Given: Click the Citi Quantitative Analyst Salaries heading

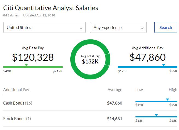Looking at the screenshot, I should click(x=51, y=8).
